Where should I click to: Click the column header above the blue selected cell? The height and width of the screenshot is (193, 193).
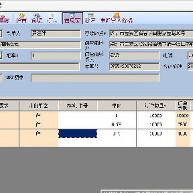(x=78, y=106)
